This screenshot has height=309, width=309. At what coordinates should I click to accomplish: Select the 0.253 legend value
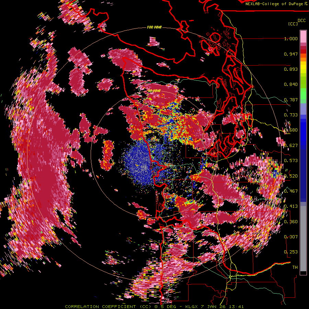291,252
